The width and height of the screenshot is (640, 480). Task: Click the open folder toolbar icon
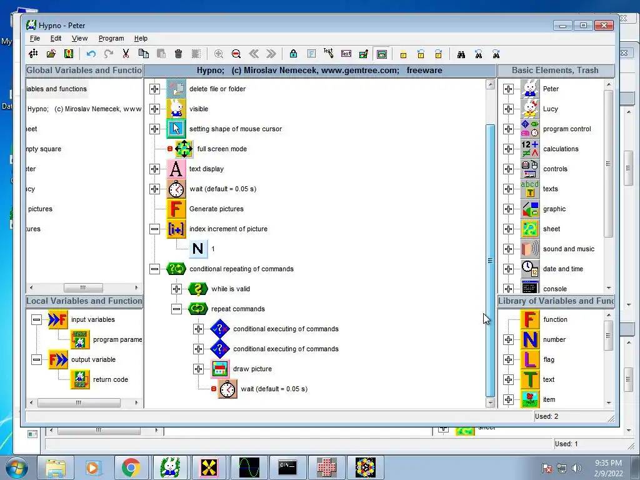(51, 54)
